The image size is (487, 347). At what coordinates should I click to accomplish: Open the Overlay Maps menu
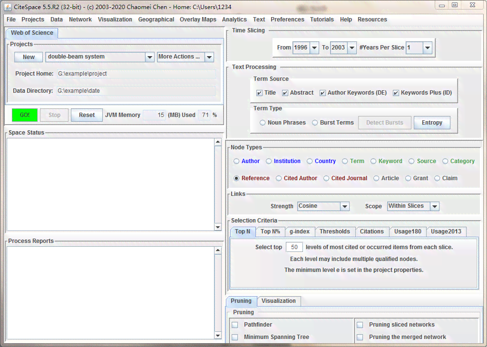198,19
